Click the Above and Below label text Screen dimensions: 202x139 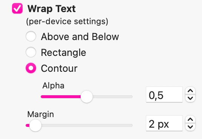[x=80, y=37]
